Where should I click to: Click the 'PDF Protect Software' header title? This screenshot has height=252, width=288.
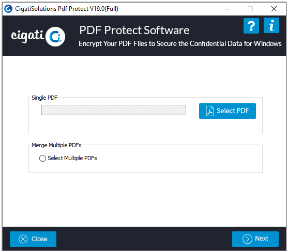[x=134, y=30]
